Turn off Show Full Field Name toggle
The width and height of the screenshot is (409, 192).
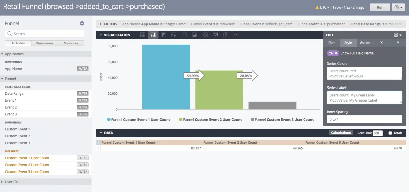(333, 53)
